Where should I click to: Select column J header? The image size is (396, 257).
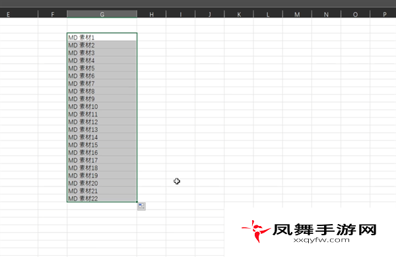(x=210, y=14)
